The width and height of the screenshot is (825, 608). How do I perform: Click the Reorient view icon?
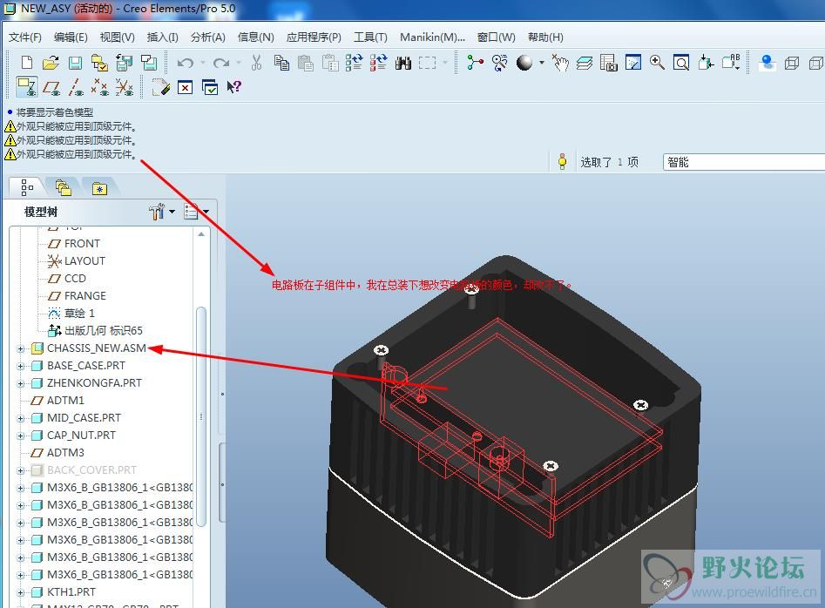[x=706, y=63]
